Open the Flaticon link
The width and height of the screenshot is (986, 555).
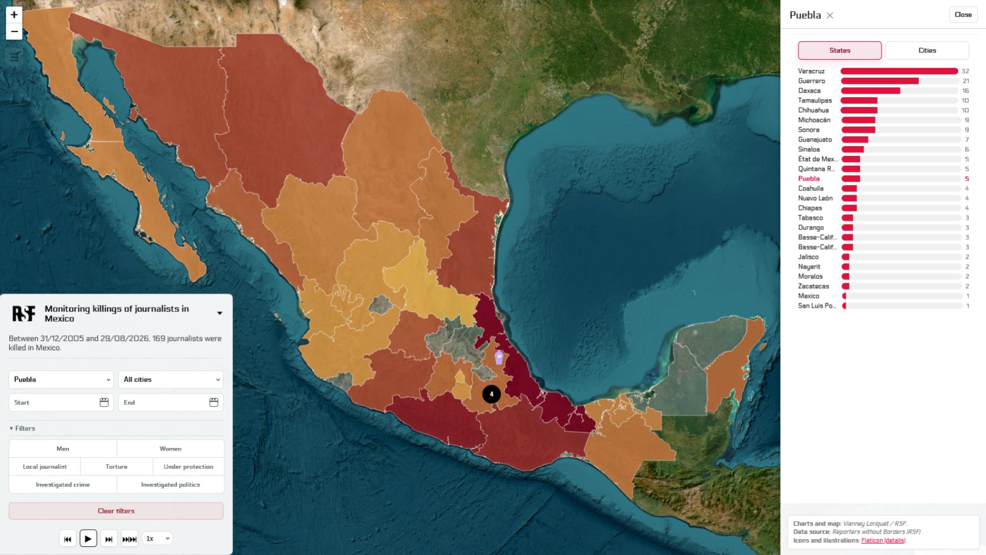point(872,540)
